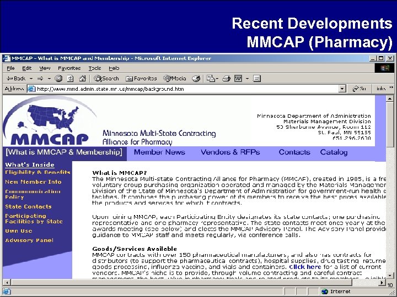Click the horizontal scrollbar right arrow
Image resolution: width=397 pixels, height=297 pixels.
[x=382, y=283]
